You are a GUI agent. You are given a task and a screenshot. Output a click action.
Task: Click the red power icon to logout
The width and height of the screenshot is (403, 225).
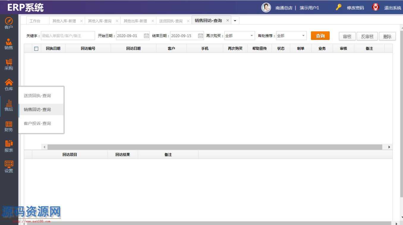pyautogui.click(x=376, y=7)
